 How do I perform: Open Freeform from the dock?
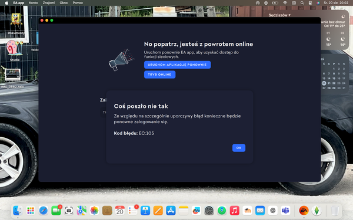(x=197, y=211)
